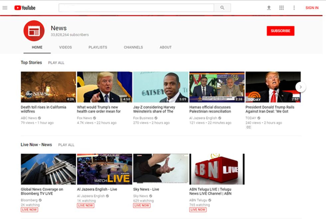
Task: Open the California wildfires video thumbnail
Action: point(49,87)
